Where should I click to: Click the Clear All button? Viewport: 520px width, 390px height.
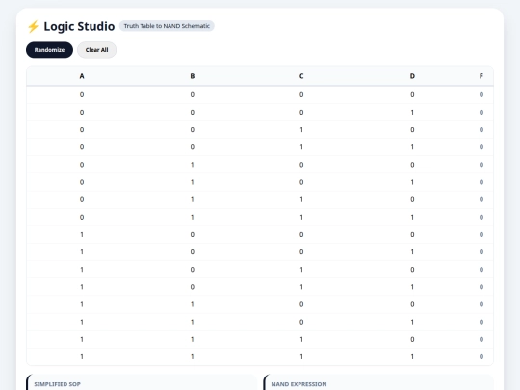[96, 50]
